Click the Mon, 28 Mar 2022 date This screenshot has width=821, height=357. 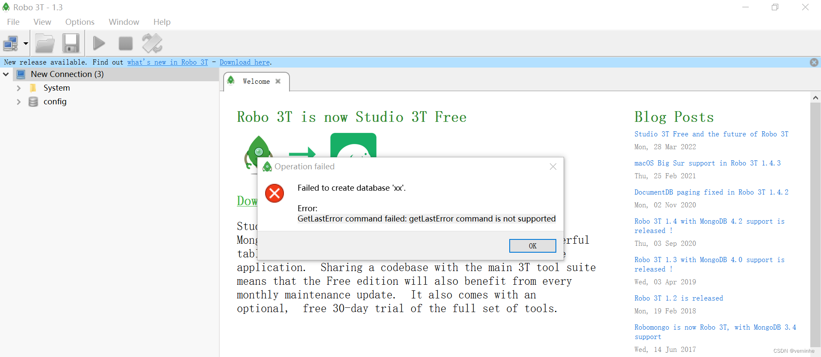(665, 147)
